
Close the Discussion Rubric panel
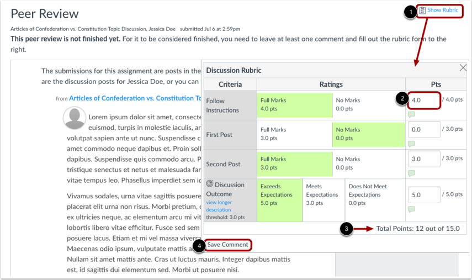[x=463, y=68]
